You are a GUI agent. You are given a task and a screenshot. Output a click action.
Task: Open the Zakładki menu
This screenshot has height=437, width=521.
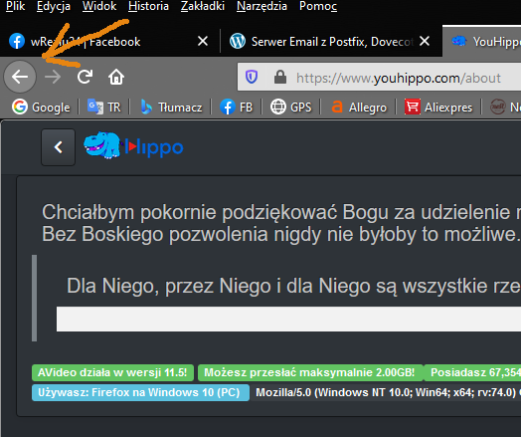click(203, 6)
